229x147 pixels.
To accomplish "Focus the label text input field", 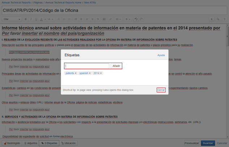I will [87, 66].
